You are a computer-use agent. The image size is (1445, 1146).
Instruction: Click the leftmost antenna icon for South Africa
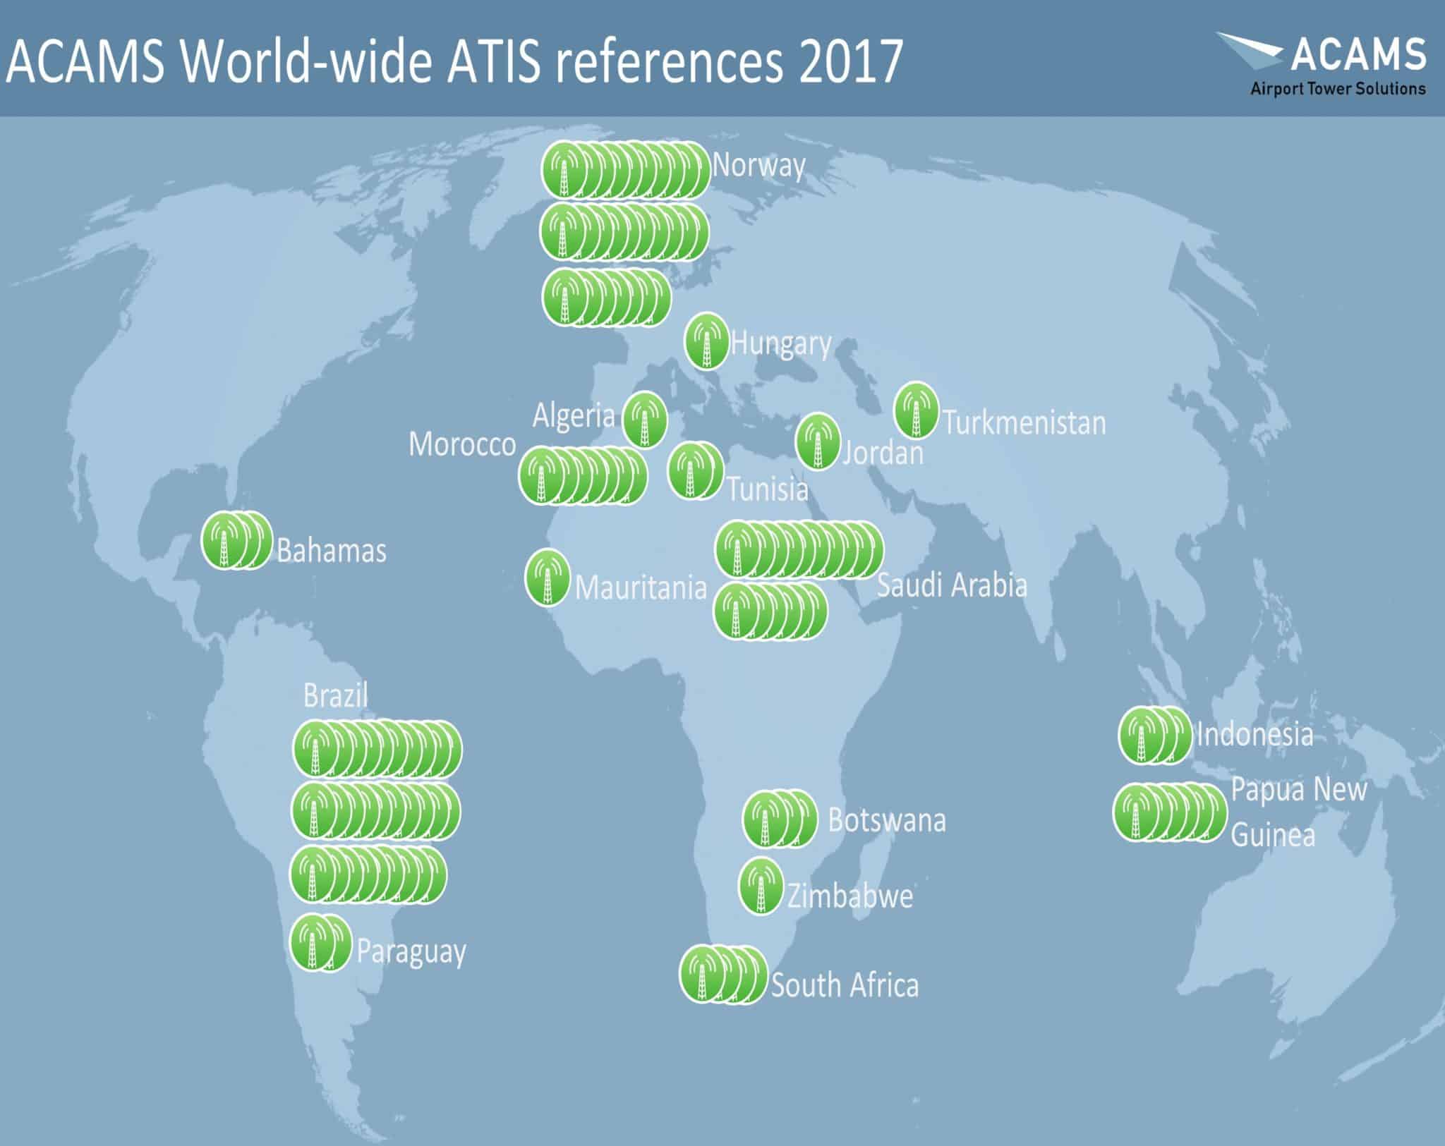(x=702, y=974)
